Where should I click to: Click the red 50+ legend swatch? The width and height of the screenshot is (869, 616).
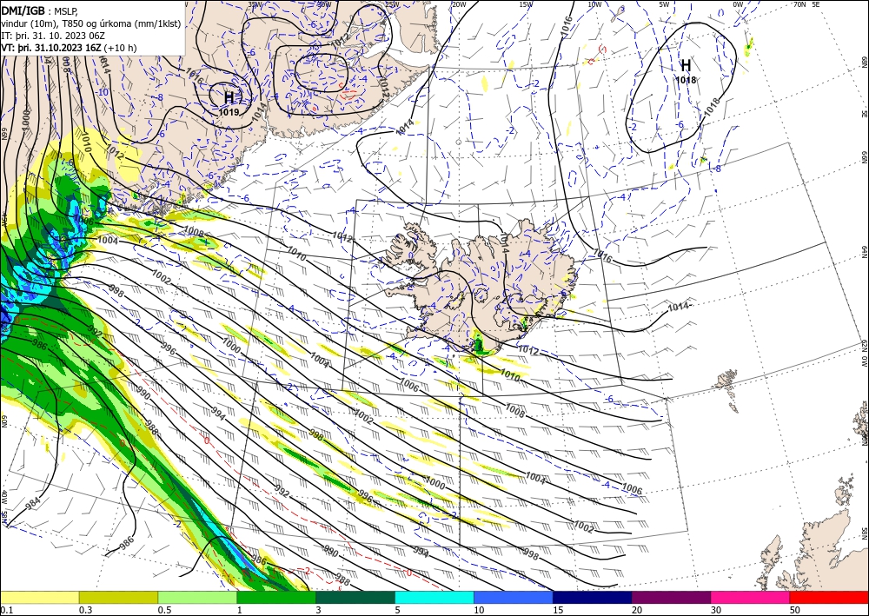click(x=829, y=597)
